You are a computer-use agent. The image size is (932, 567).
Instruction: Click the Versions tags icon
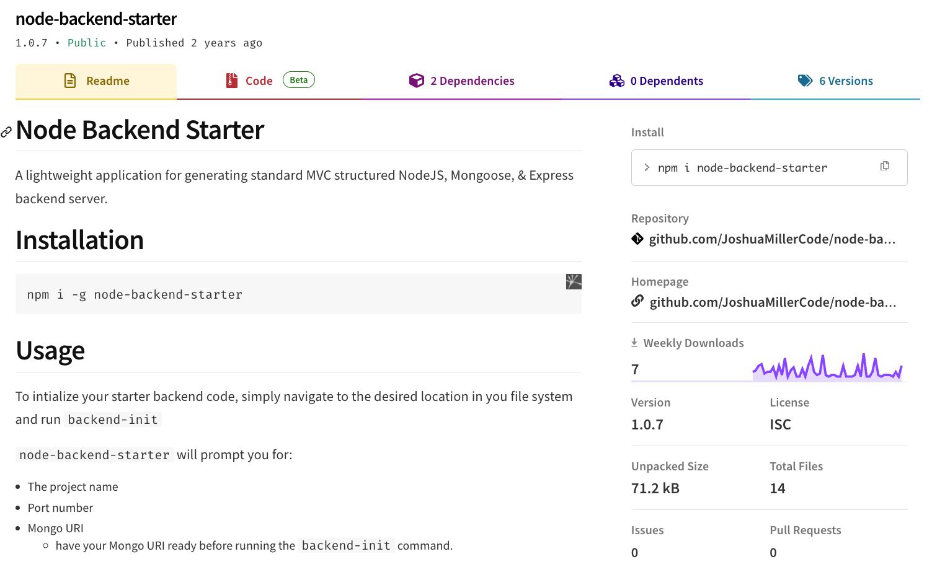(805, 81)
